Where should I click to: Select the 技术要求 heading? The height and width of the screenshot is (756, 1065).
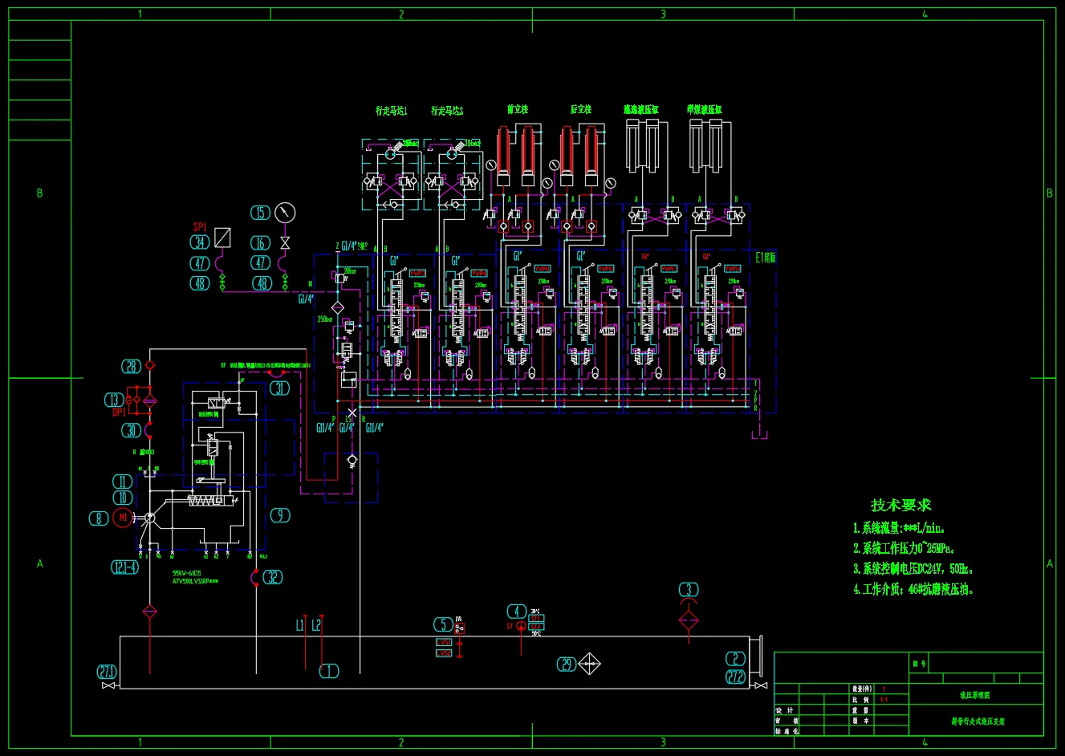coord(901,506)
